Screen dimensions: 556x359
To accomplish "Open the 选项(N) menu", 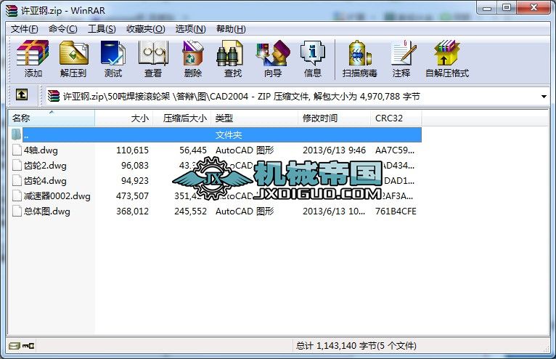I will (x=190, y=29).
